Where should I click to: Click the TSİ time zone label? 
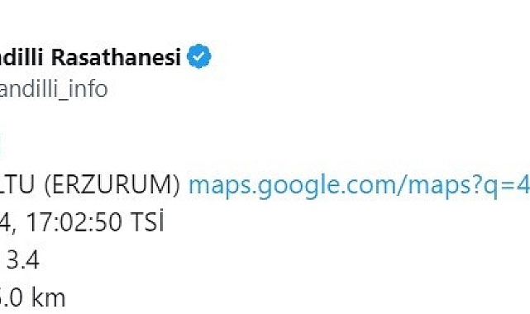click(147, 221)
